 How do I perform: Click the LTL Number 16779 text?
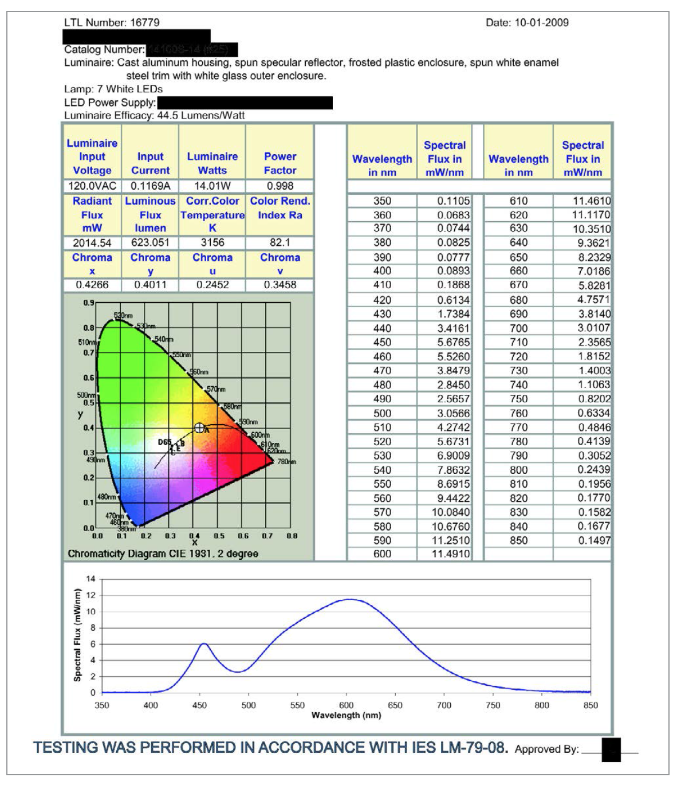pyautogui.click(x=112, y=22)
